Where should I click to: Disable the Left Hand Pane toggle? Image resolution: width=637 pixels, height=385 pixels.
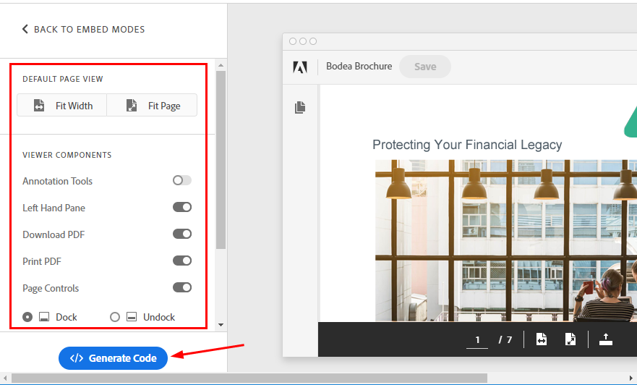tap(182, 207)
